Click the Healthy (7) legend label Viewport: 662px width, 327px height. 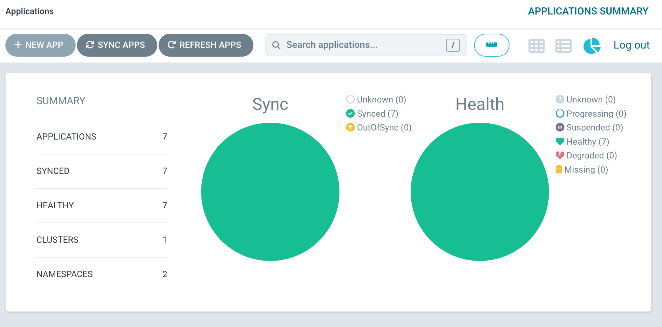click(x=588, y=142)
